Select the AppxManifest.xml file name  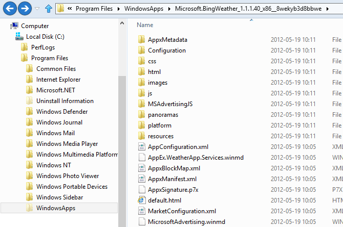coord(172,179)
